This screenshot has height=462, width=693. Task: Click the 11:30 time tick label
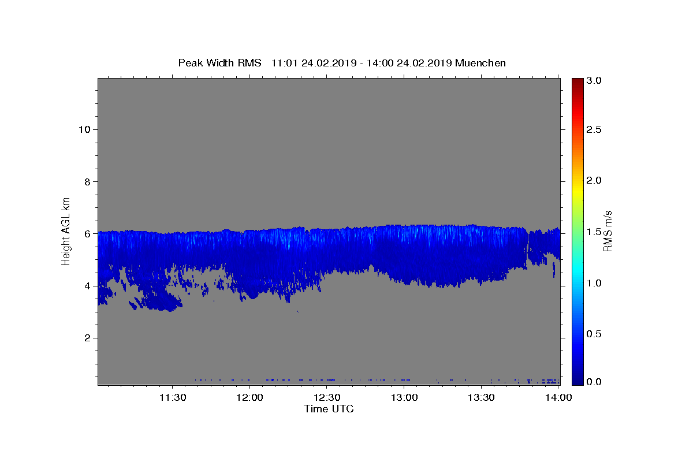click(x=172, y=397)
